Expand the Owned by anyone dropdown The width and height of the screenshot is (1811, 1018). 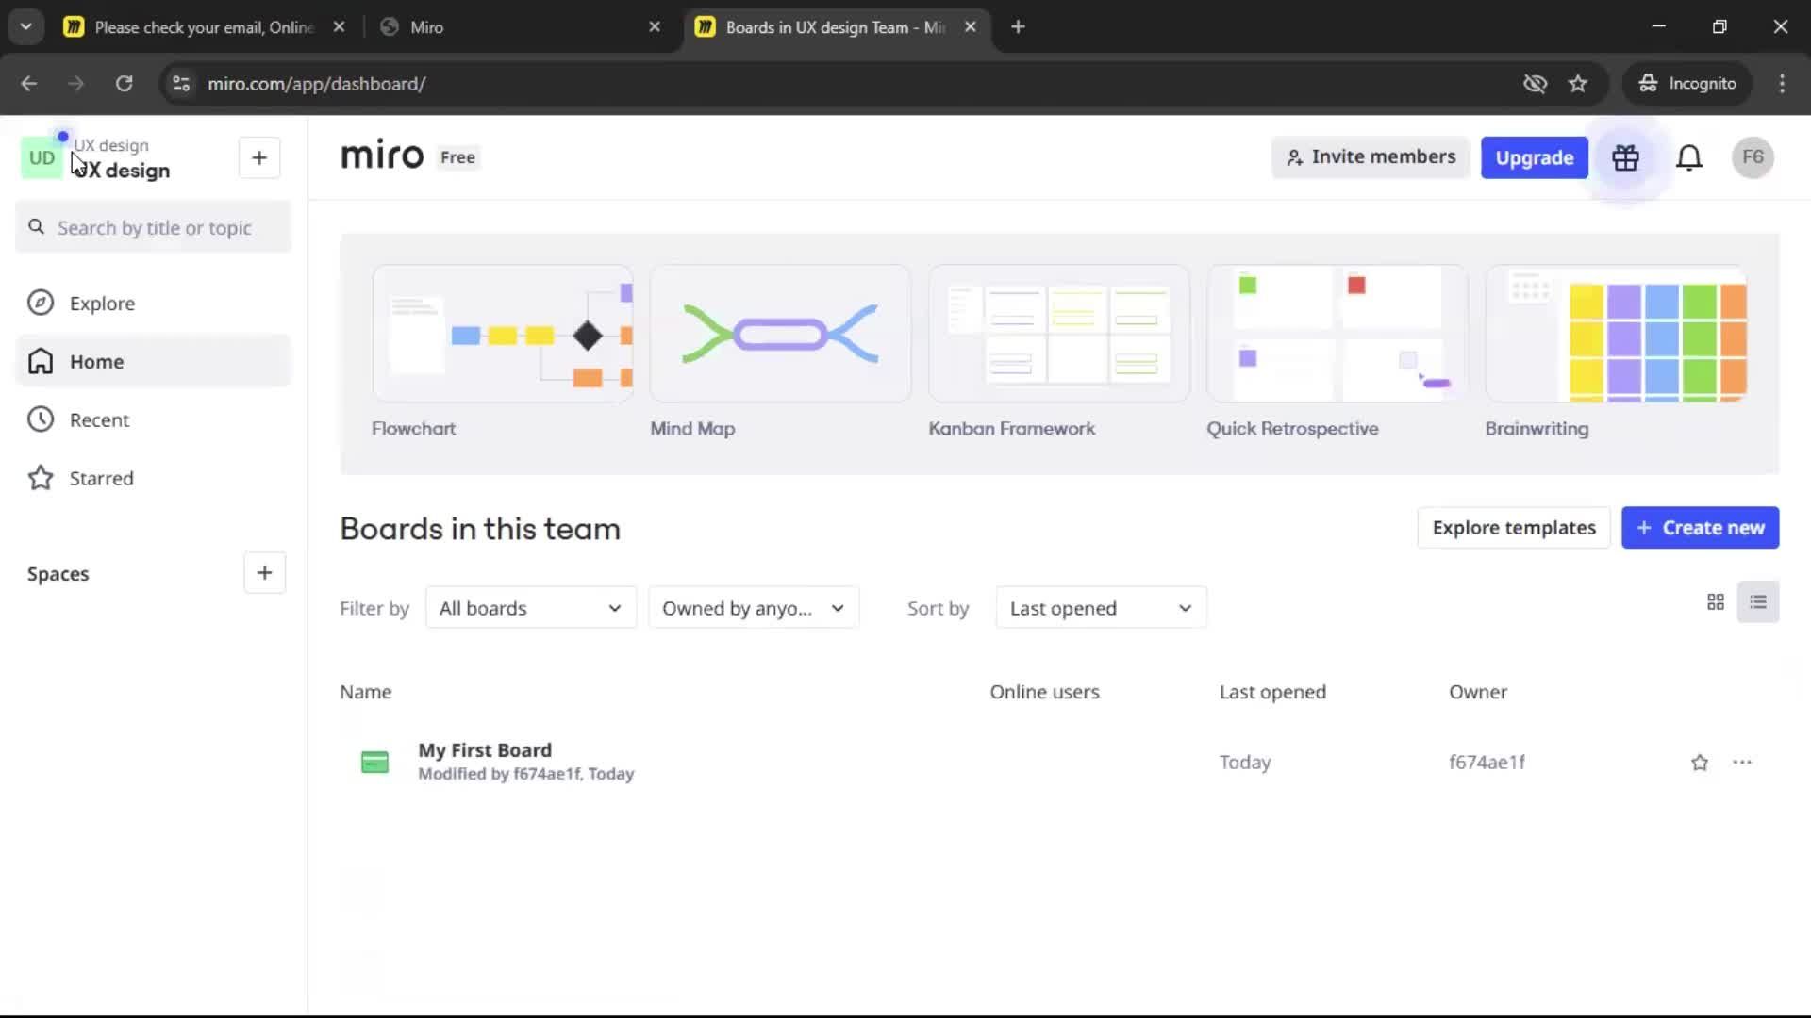click(x=754, y=608)
